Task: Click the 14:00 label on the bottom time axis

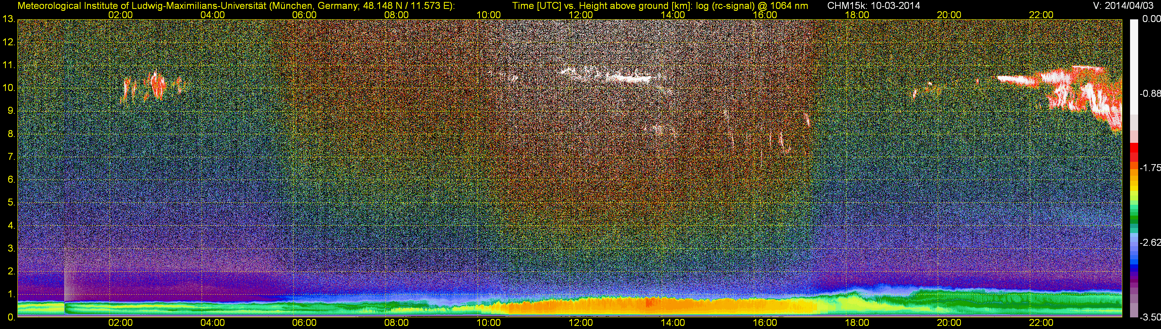Action: tap(673, 323)
